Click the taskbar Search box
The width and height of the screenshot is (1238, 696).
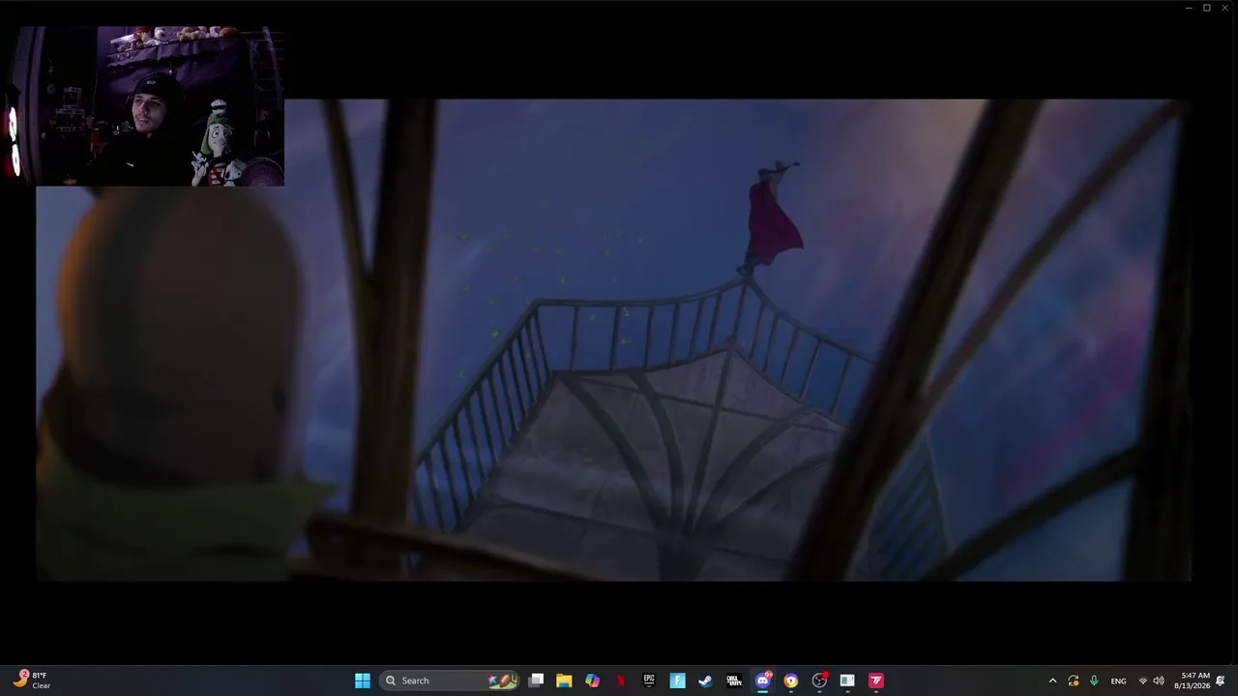tap(450, 681)
